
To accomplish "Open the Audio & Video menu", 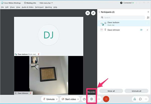I will pyautogui.click(x=27, y=7).
